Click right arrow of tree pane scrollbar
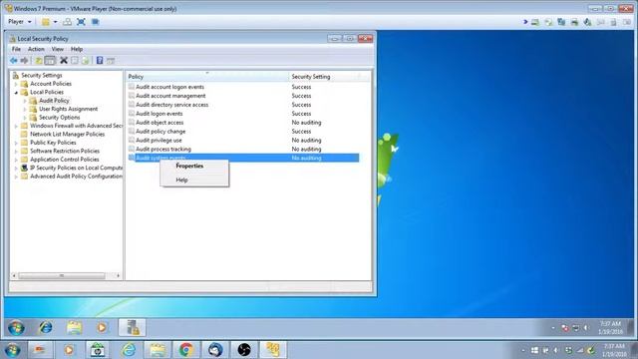Image resolution: width=638 pixels, height=359 pixels. tap(118, 276)
